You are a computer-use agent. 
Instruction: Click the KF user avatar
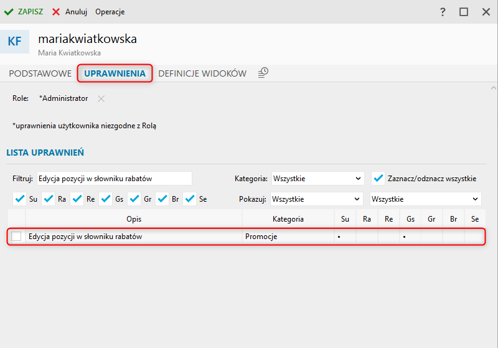coord(14,42)
